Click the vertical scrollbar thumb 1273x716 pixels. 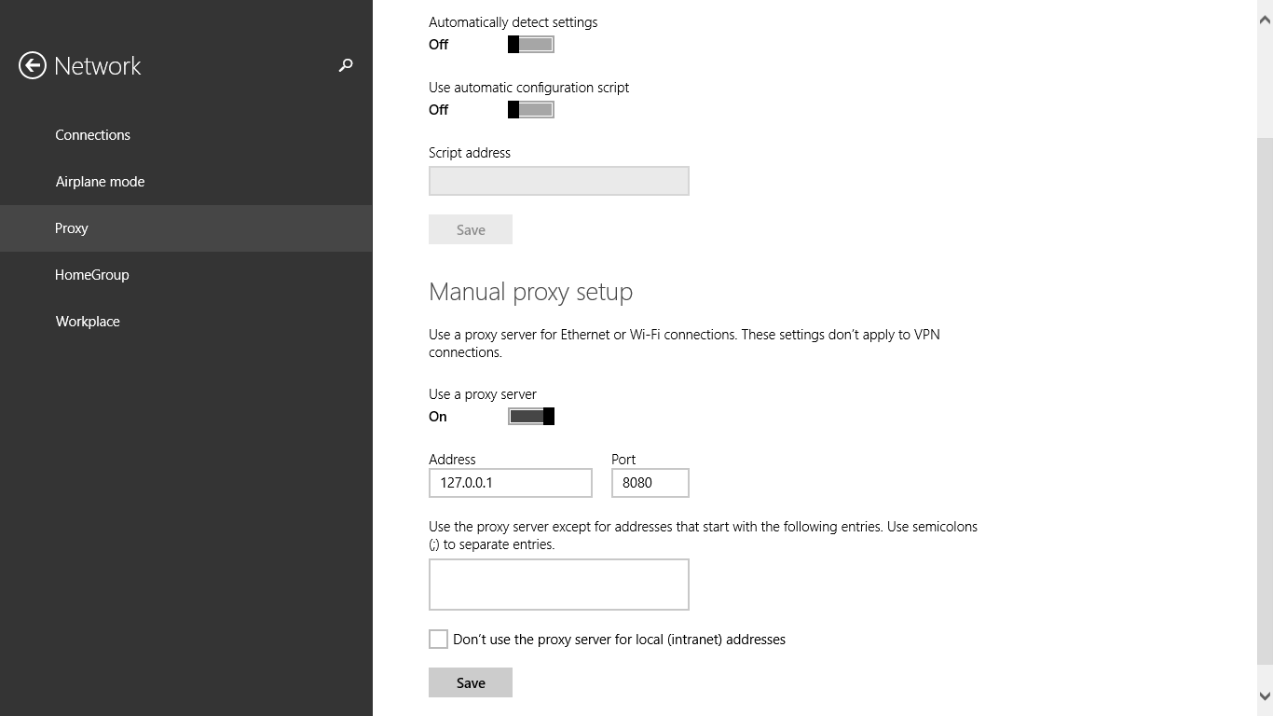[x=1265, y=401]
